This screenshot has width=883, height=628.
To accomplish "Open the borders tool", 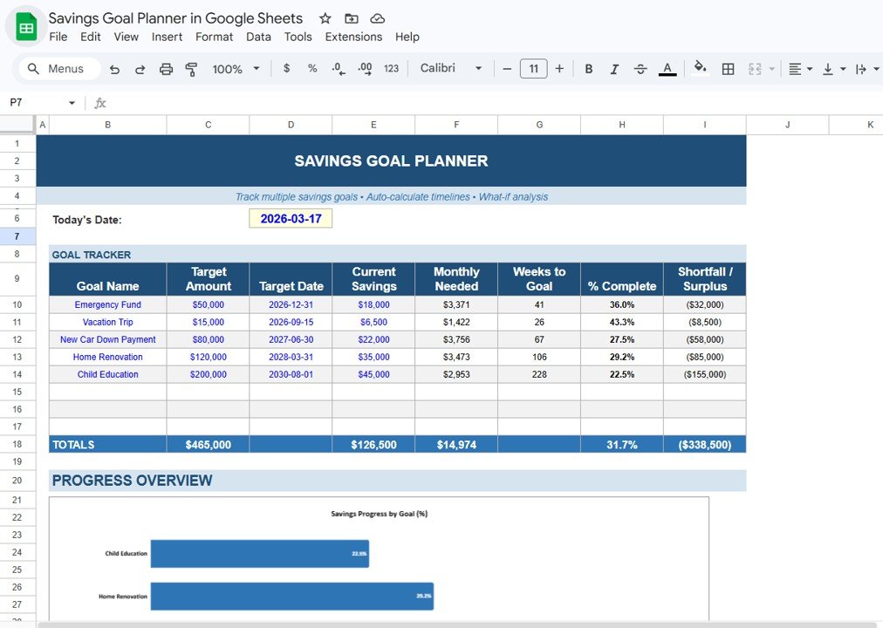I will (728, 68).
